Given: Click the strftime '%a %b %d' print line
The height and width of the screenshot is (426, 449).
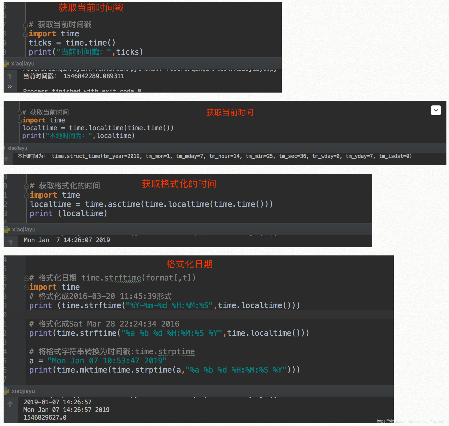Looking at the screenshot, I should tap(169, 333).
